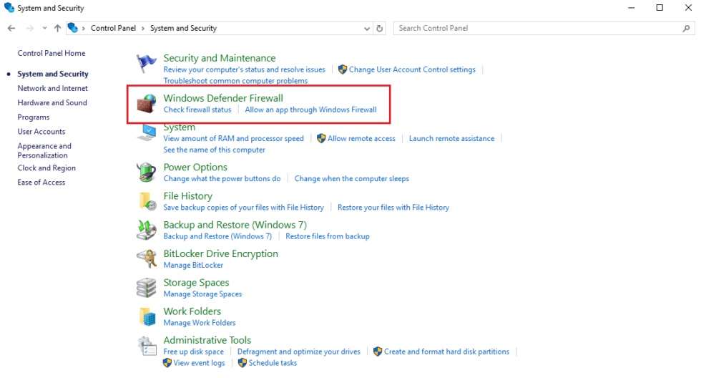Open the Recent locations dropdown arrow
This screenshot has height=378, width=701.
tap(44, 29)
